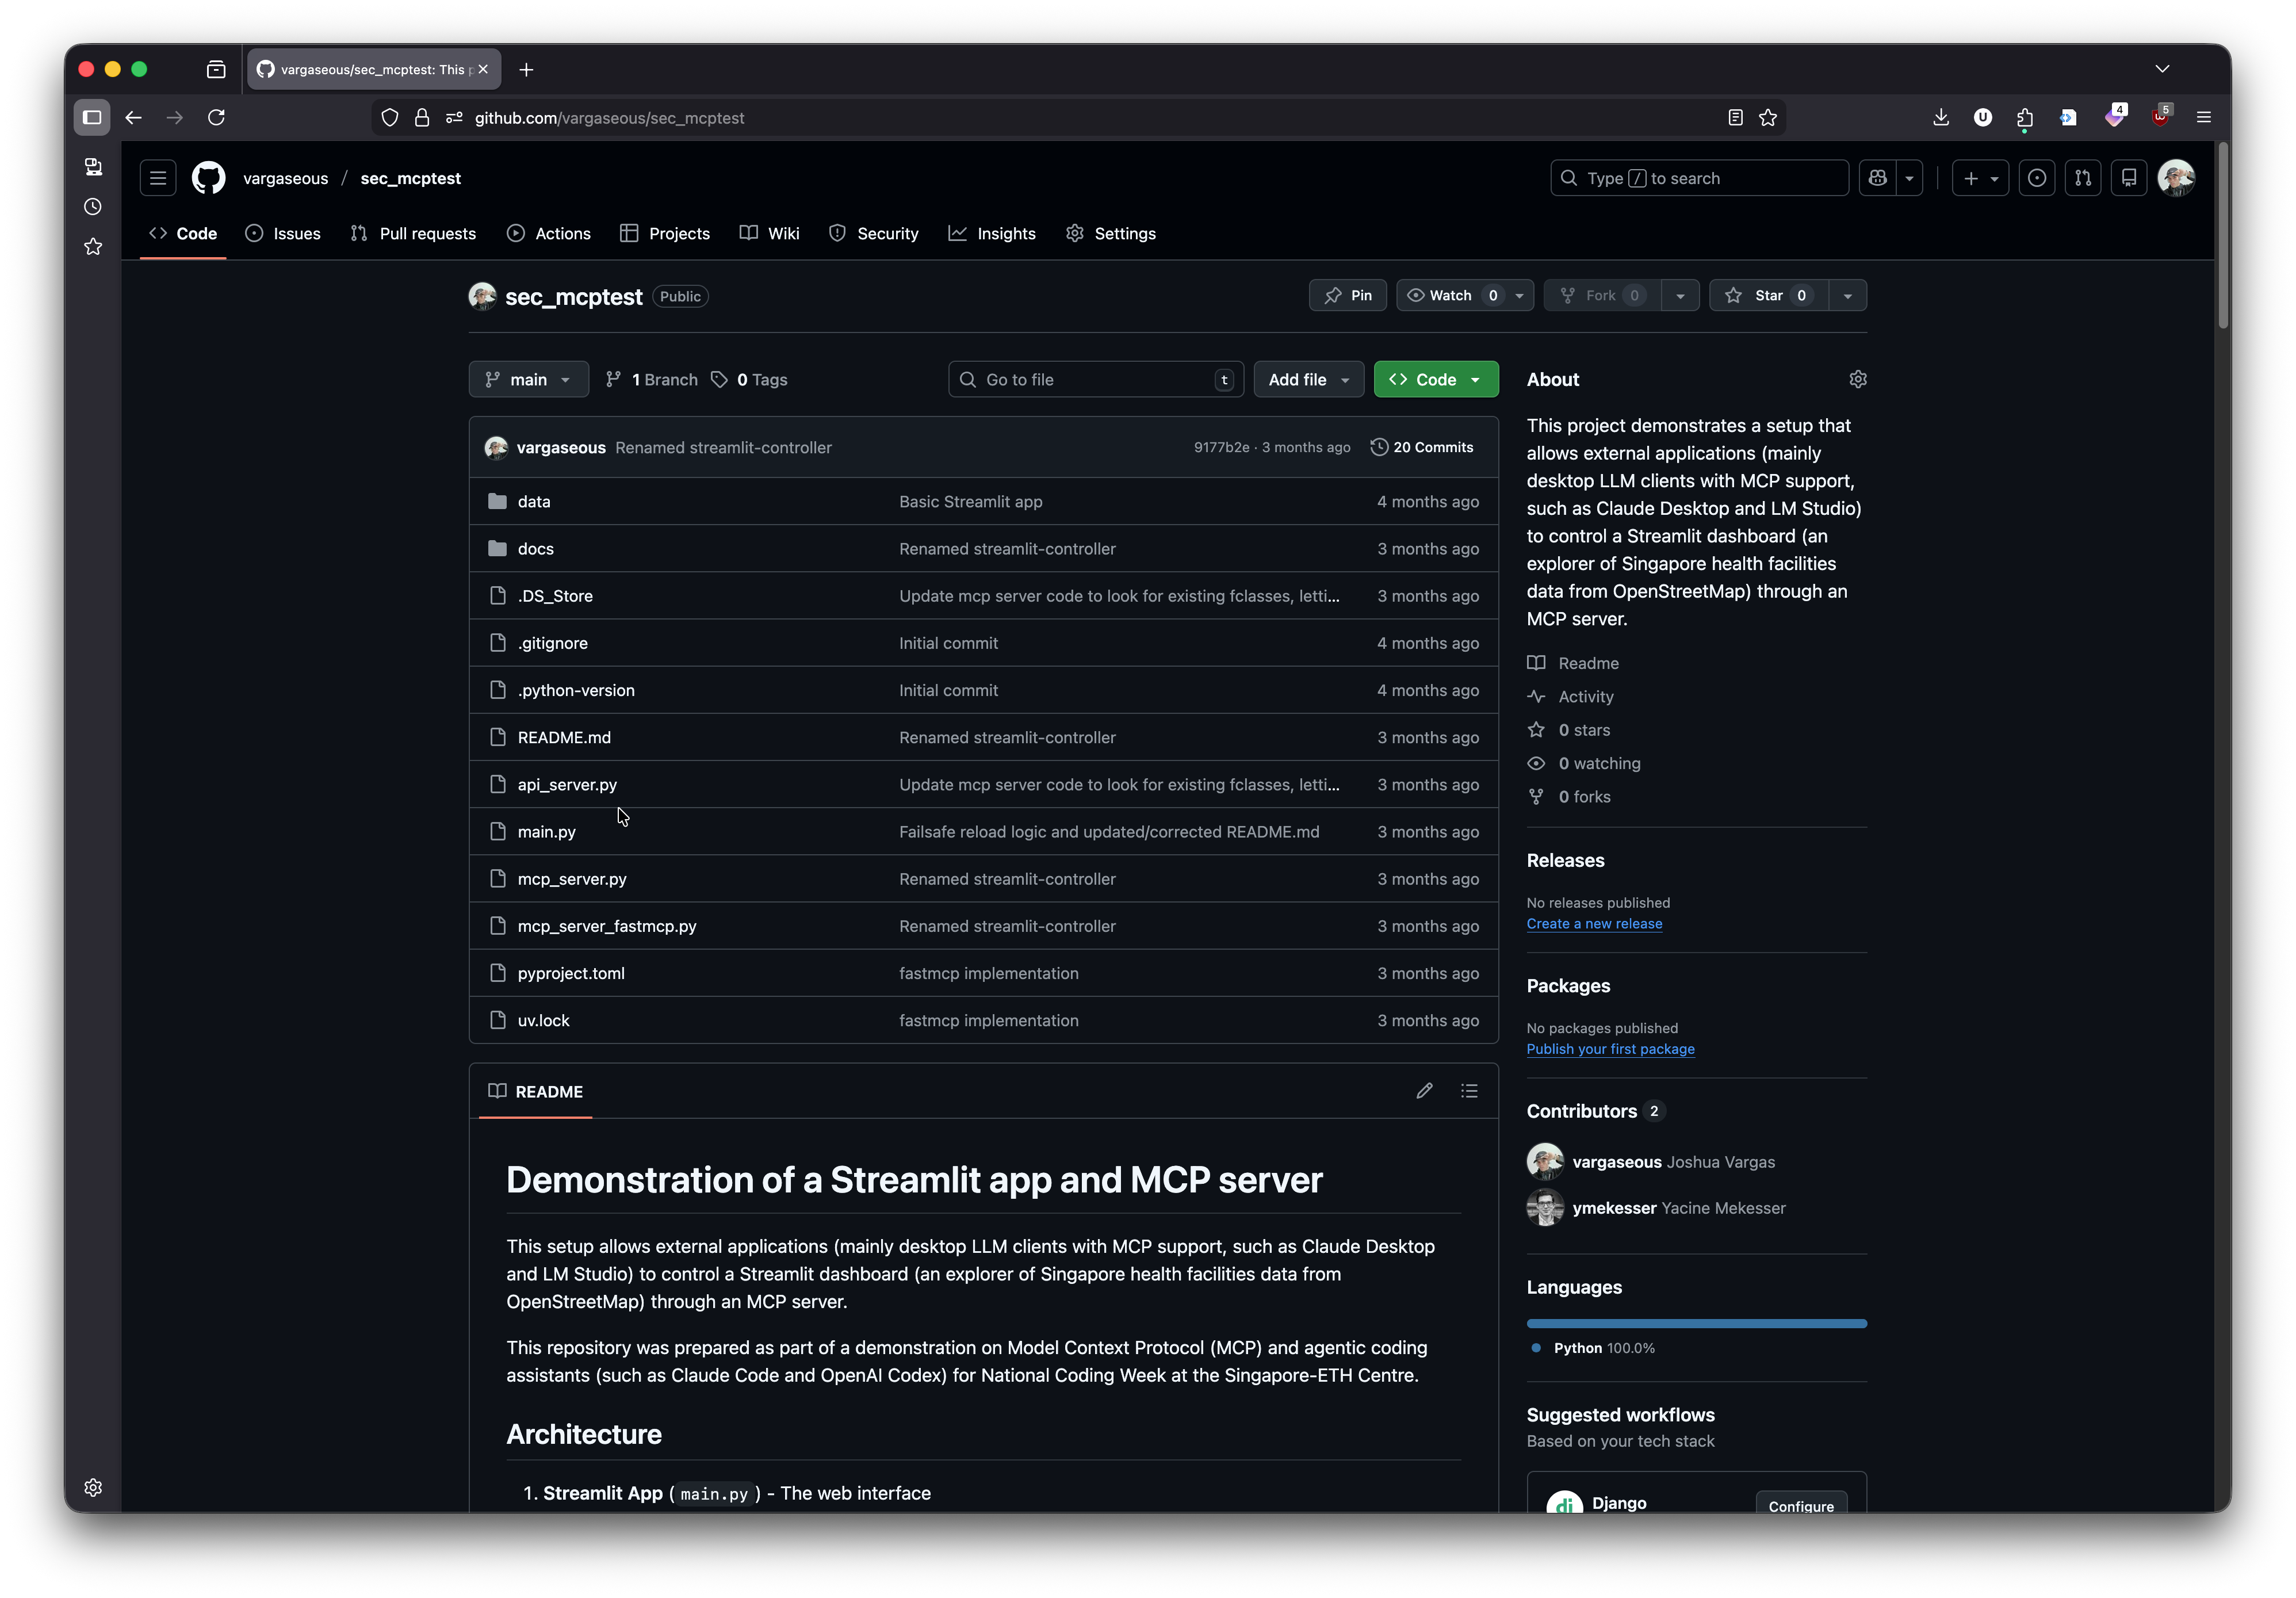This screenshot has width=2296, height=1598.
Task: Open the notifications inbox icon
Action: (2129, 178)
